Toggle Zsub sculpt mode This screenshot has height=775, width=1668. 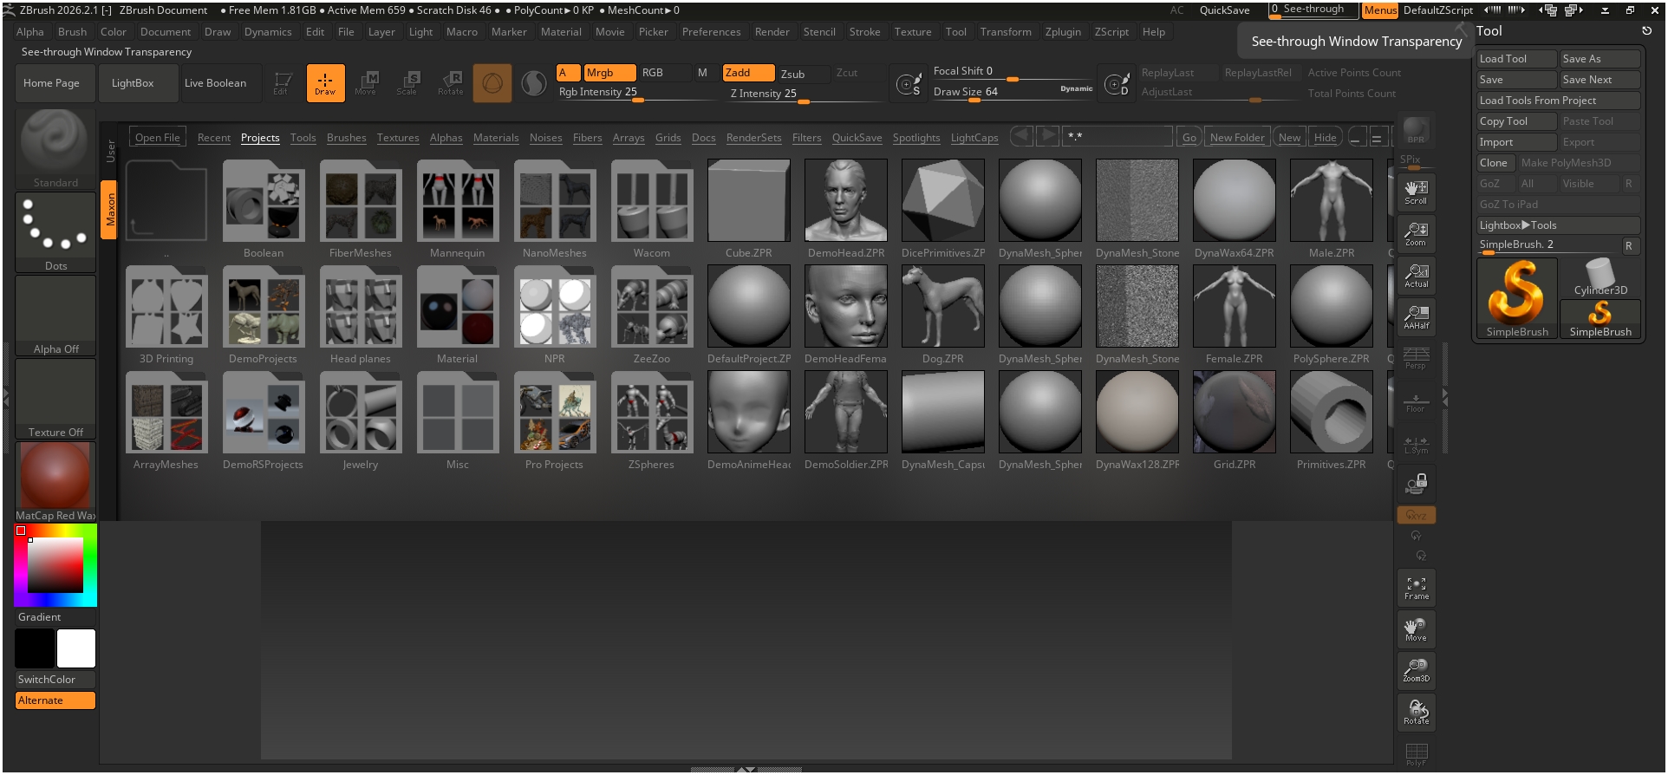(x=803, y=74)
